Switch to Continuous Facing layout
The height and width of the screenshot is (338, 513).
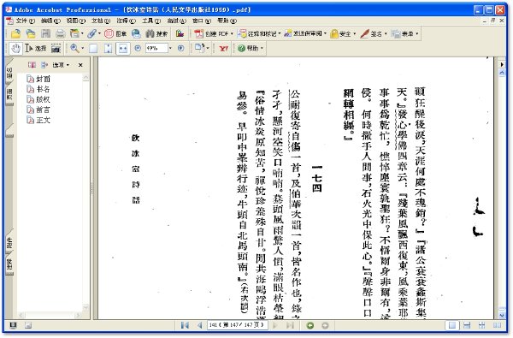pos(482,325)
